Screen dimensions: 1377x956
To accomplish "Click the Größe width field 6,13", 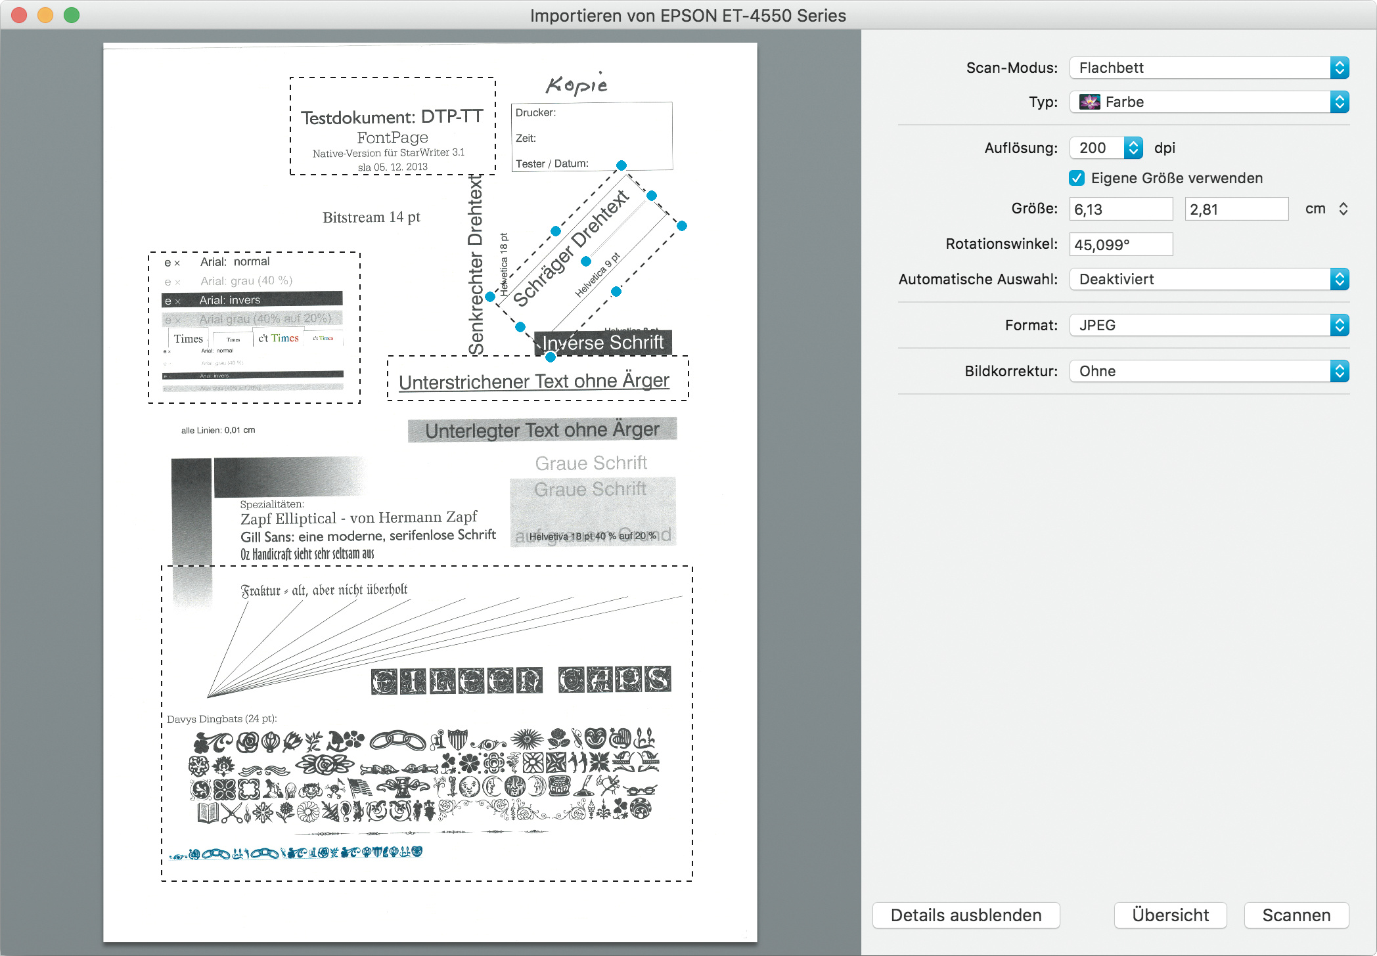I will coord(1121,209).
